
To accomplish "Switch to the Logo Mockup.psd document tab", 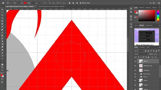I will coord(52,6).
